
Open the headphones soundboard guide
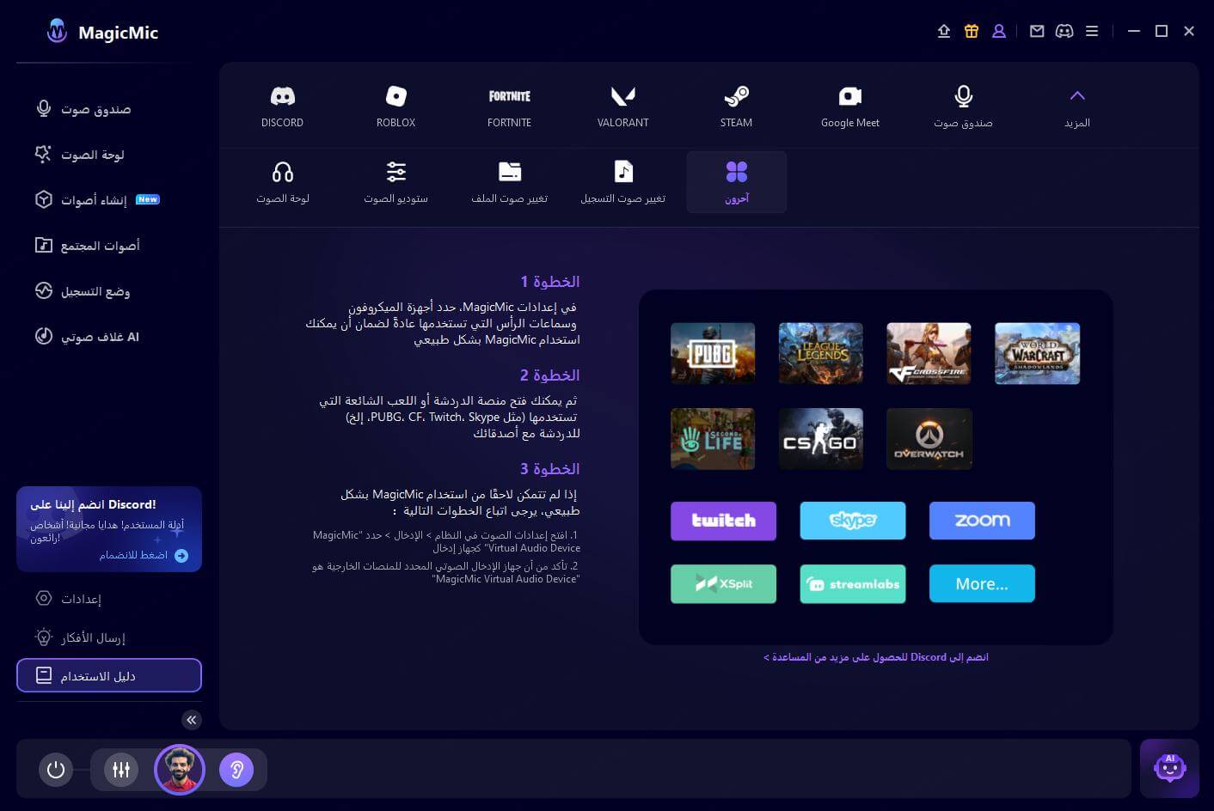[x=282, y=182]
